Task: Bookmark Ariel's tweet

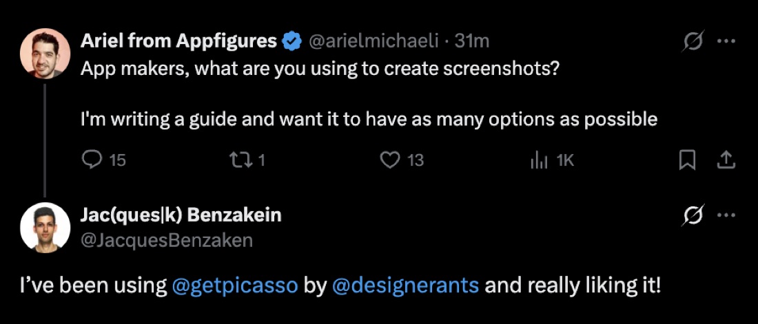Action: click(687, 160)
